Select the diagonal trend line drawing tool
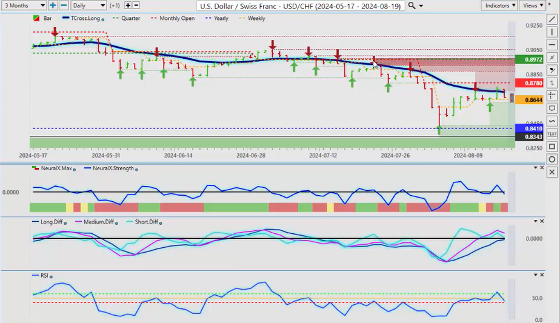The width and height of the screenshot is (560, 323). click(552, 19)
